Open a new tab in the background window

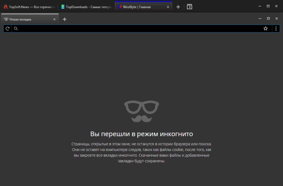pyautogui.click(x=178, y=7)
